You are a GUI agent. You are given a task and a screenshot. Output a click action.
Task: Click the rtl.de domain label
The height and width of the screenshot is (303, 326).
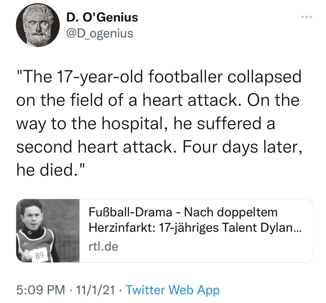pos(103,247)
